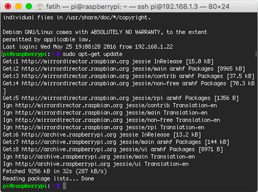Viewport: 258px width, 192px height.
Task: Click the '[8965 kB]' size text
Action: point(231,69)
